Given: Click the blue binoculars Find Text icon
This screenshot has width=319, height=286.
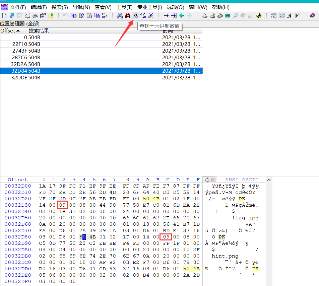Looking at the screenshot, I should (x=120, y=16).
